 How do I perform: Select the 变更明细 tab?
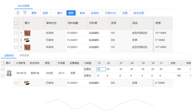(9, 56)
